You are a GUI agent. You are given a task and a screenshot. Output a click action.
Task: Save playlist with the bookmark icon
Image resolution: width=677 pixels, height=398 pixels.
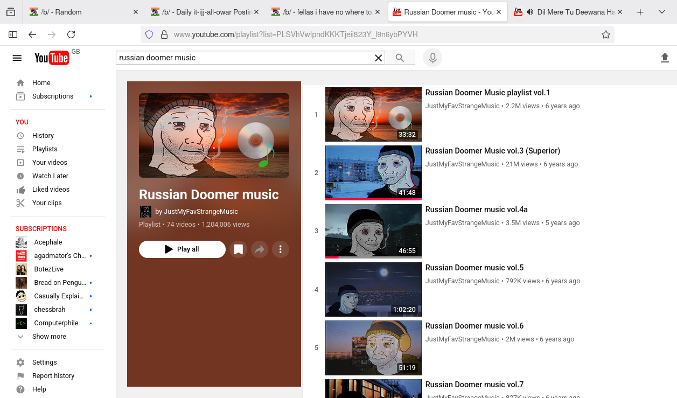click(x=239, y=249)
